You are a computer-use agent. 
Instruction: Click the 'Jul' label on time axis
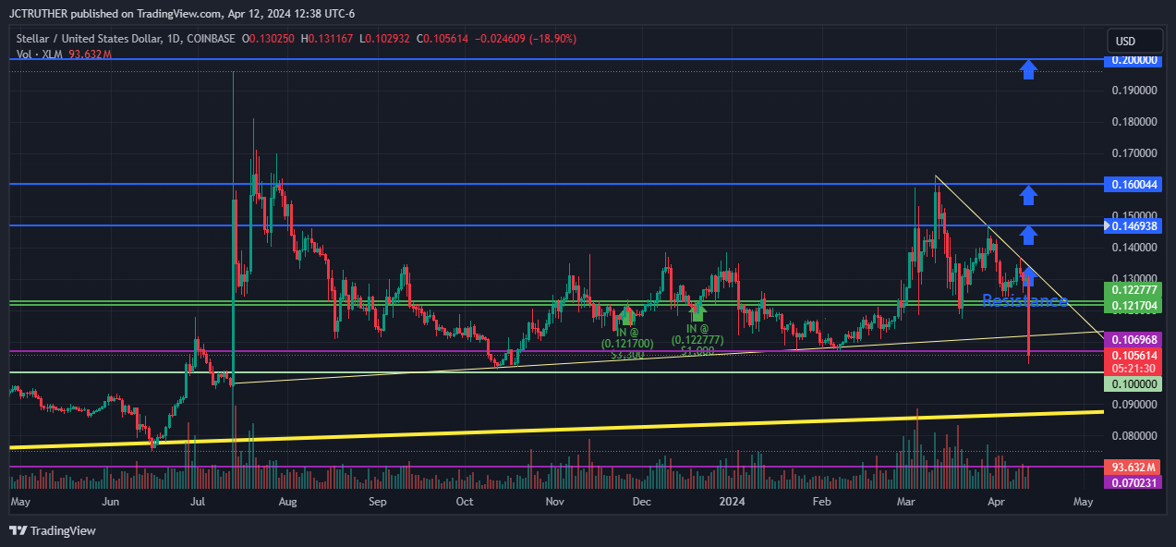click(197, 502)
